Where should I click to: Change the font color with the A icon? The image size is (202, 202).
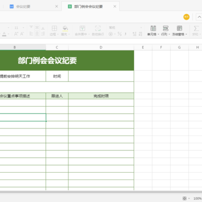[x=4, y=34]
